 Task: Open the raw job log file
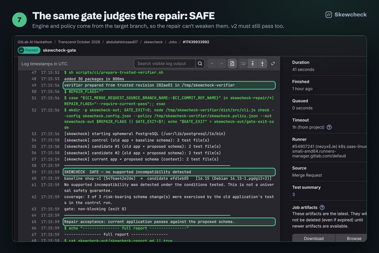pos(232,64)
